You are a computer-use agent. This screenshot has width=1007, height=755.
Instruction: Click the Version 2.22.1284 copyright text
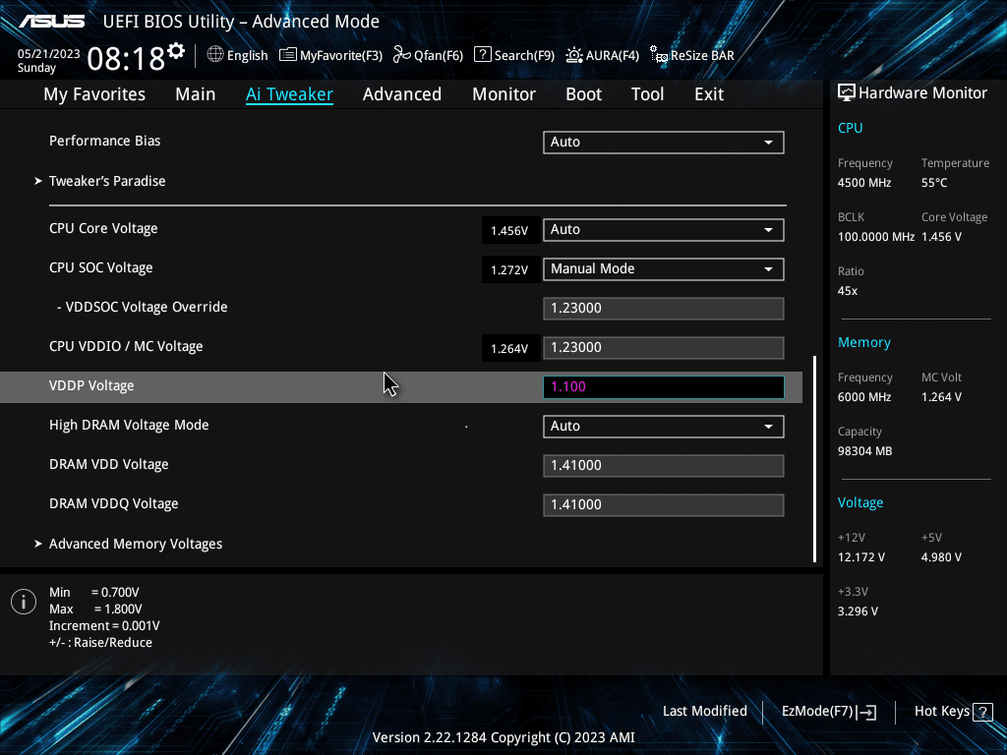(x=503, y=737)
